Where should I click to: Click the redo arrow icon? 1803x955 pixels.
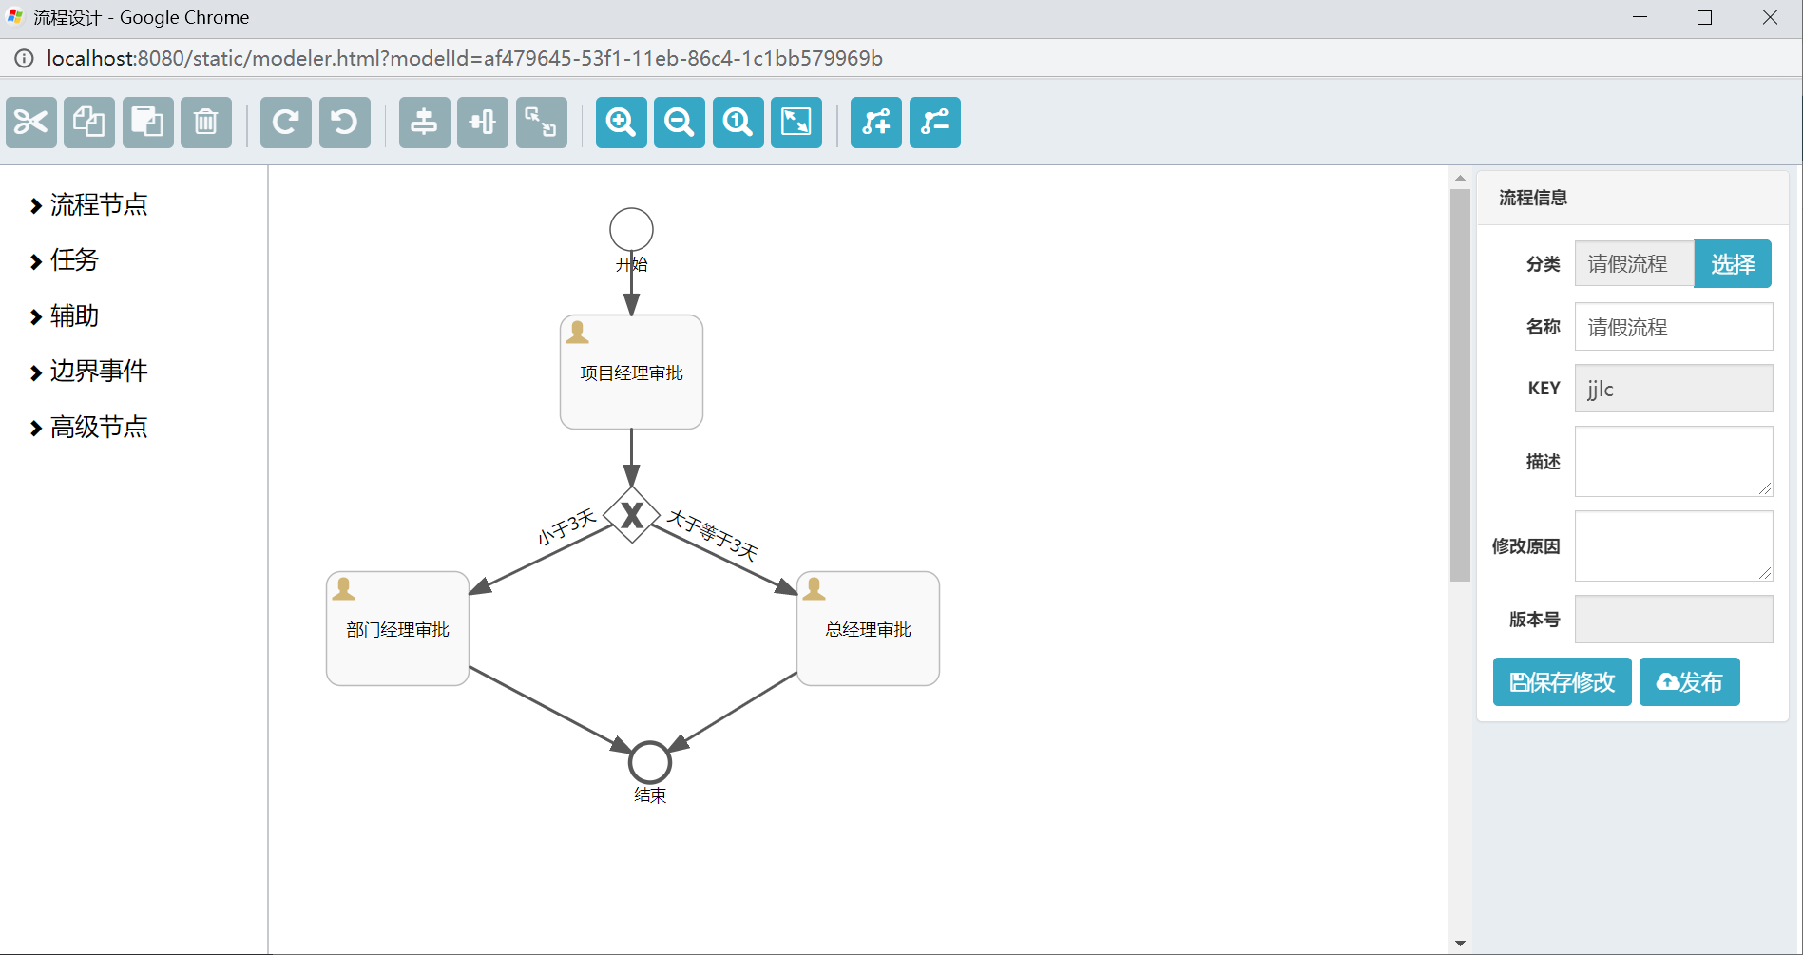286,123
